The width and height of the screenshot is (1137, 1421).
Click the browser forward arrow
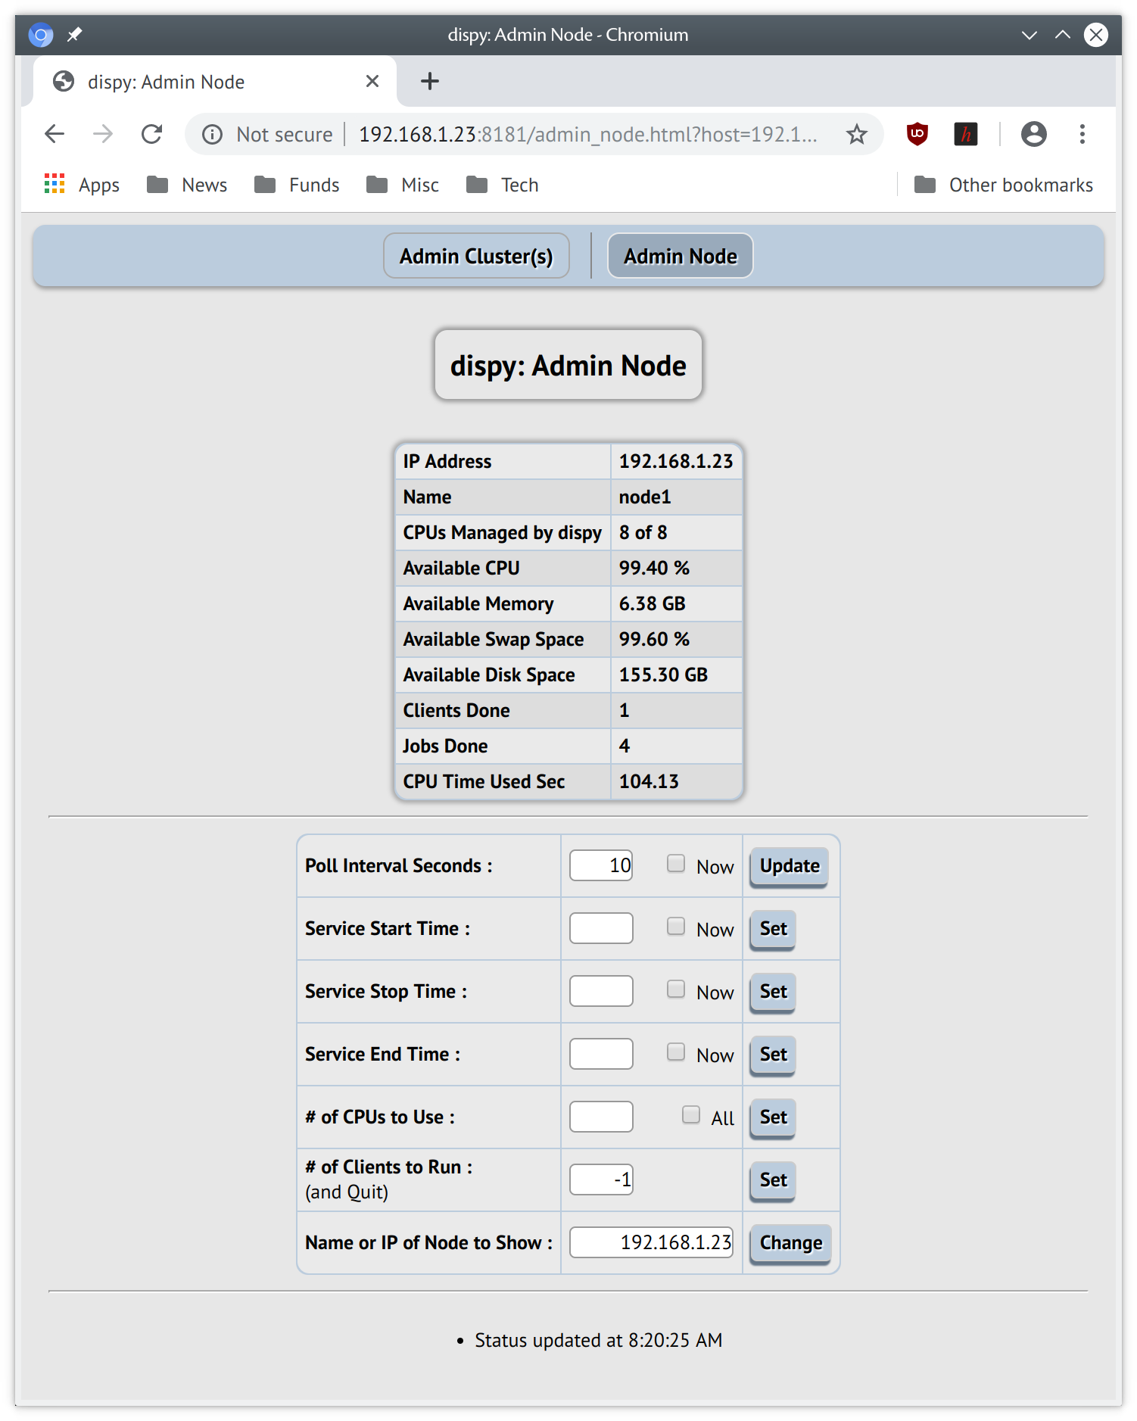pyautogui.click(x=103, y=134)
